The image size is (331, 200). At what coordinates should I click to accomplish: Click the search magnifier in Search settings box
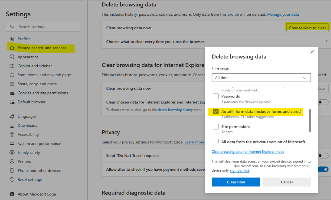(x=12, y=27)
